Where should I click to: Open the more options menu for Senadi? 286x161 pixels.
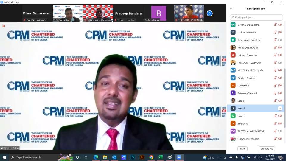point(280,108)
